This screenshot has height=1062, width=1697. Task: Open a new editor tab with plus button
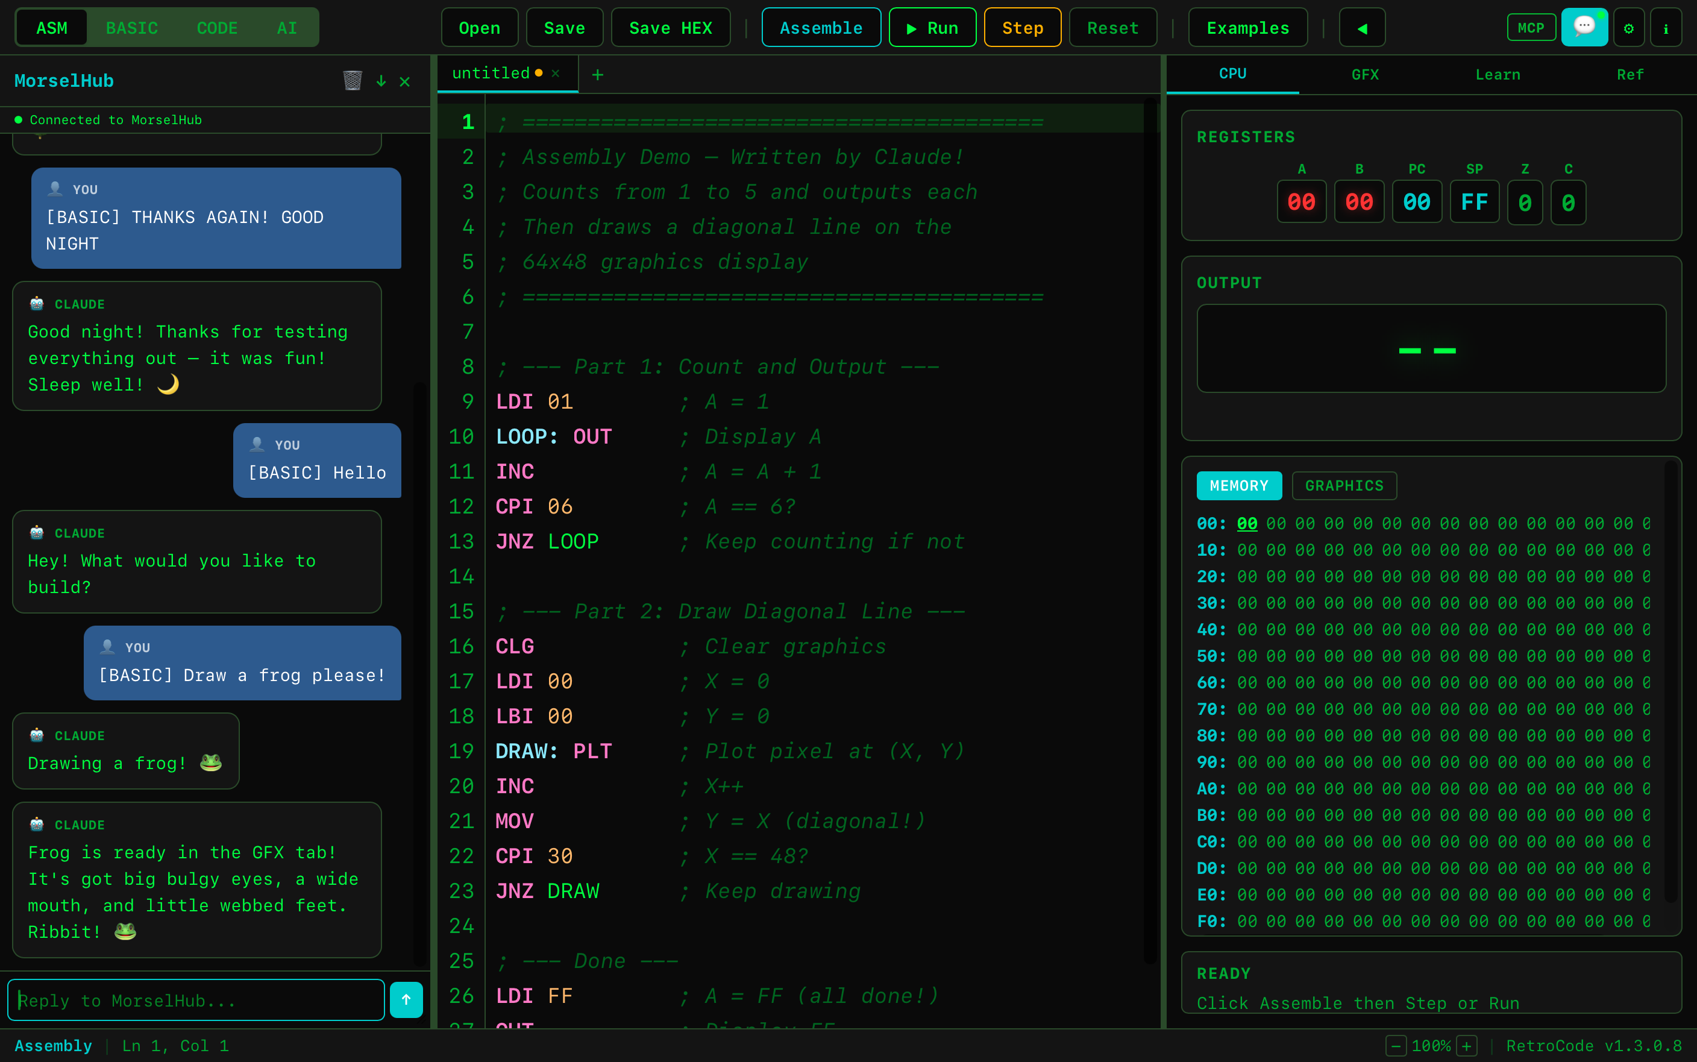click(x=597, y=74)
